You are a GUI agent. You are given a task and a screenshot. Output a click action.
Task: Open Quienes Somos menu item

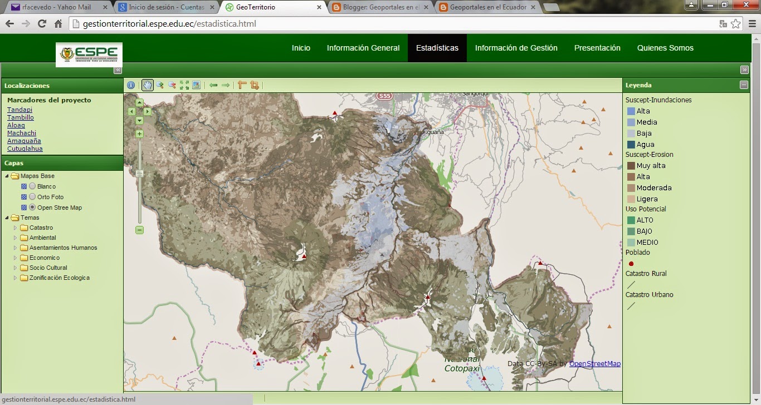665,48
